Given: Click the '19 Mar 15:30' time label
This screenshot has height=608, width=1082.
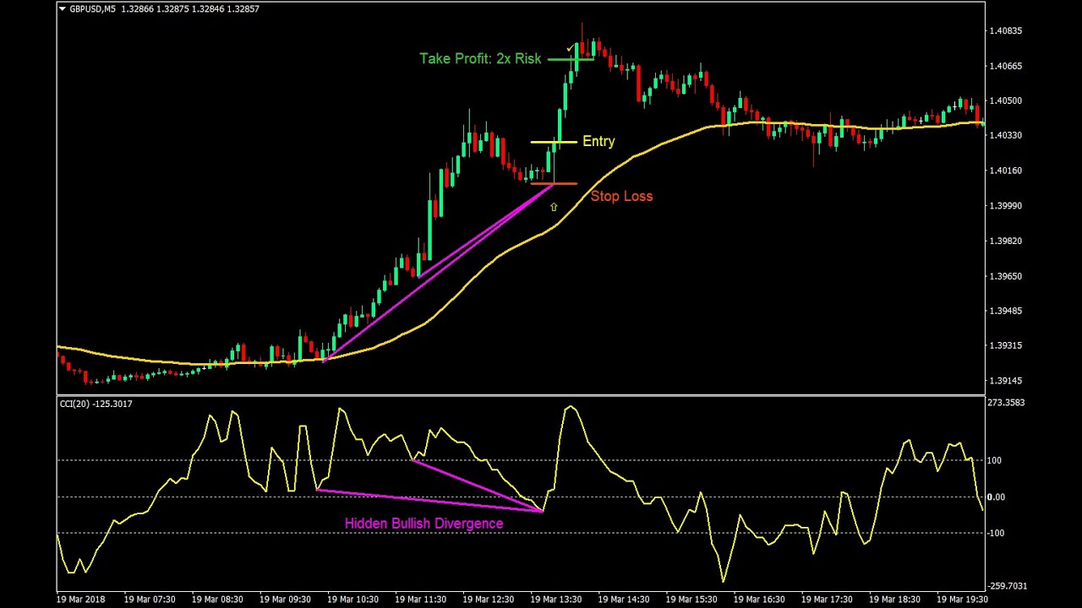Looking at the screenshot, I should pos(691,600).
